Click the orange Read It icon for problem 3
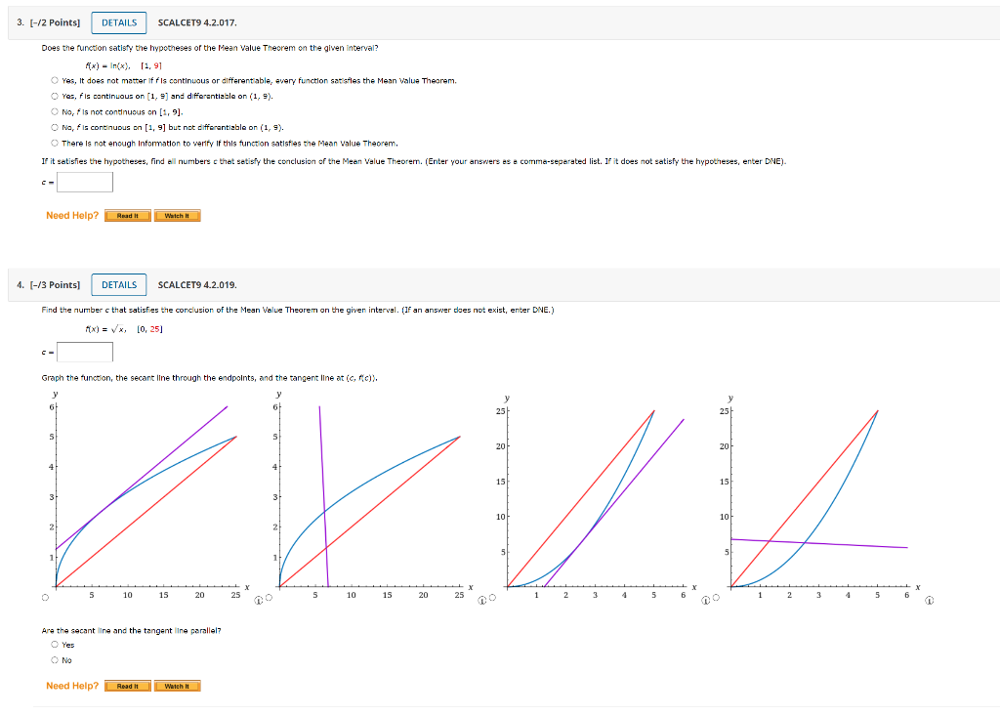 [x=127, y=215]
